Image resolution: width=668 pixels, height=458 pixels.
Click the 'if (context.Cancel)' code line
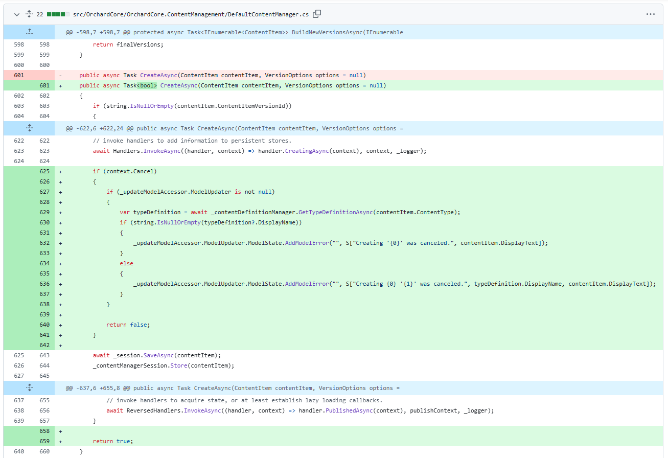click(125, 171)
